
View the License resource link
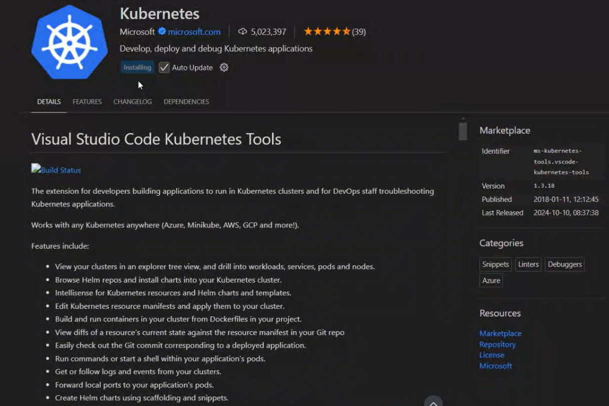[x=492, y=354]
